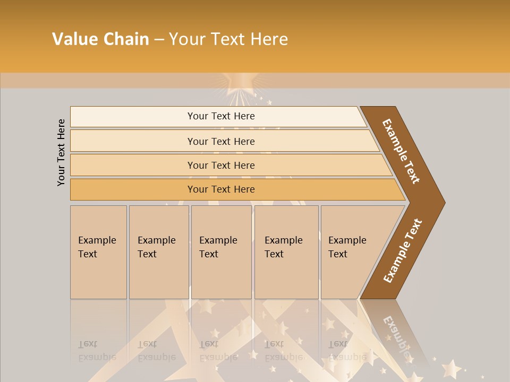
Task: Click the bold "Value Chain" title text
Action: pos(100,39)
